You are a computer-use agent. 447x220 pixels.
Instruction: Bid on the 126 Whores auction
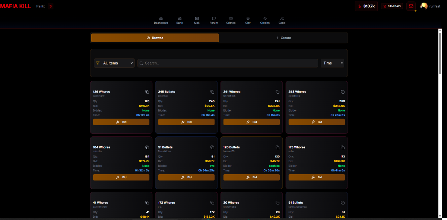(121, 122)
